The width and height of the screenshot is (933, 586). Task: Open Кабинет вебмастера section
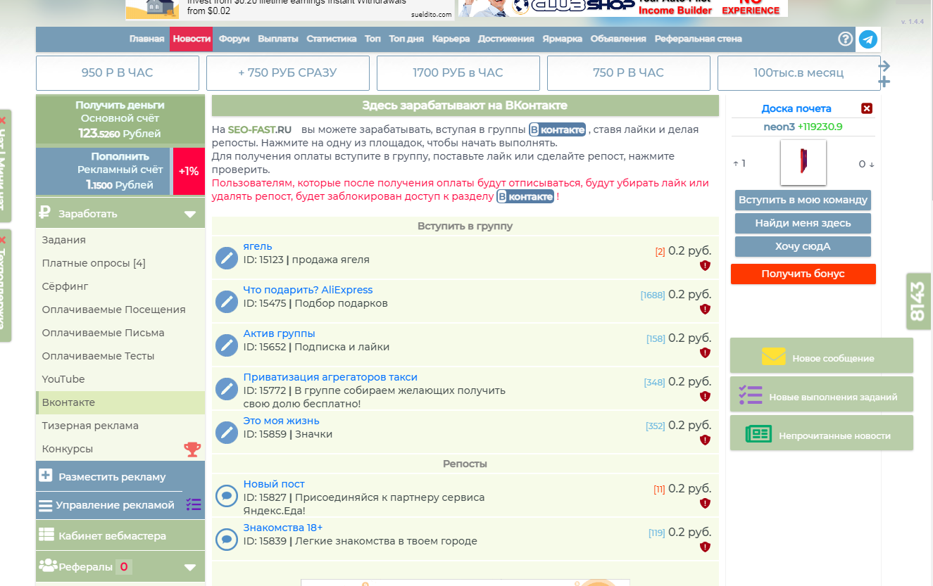[120, 535]
